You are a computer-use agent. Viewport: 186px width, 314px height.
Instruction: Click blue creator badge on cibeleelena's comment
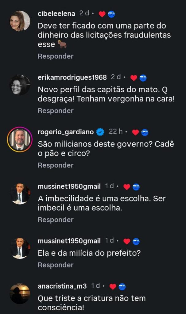111,14
